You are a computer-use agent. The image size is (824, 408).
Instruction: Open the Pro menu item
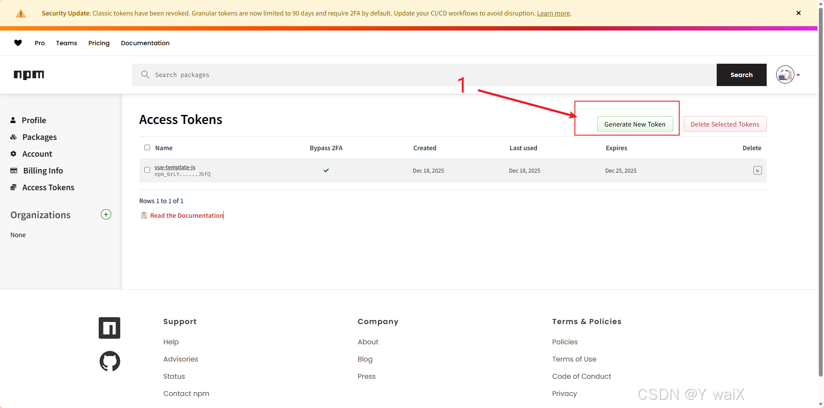tap(40, 43)
